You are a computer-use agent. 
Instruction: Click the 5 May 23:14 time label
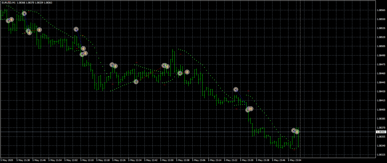215,160
